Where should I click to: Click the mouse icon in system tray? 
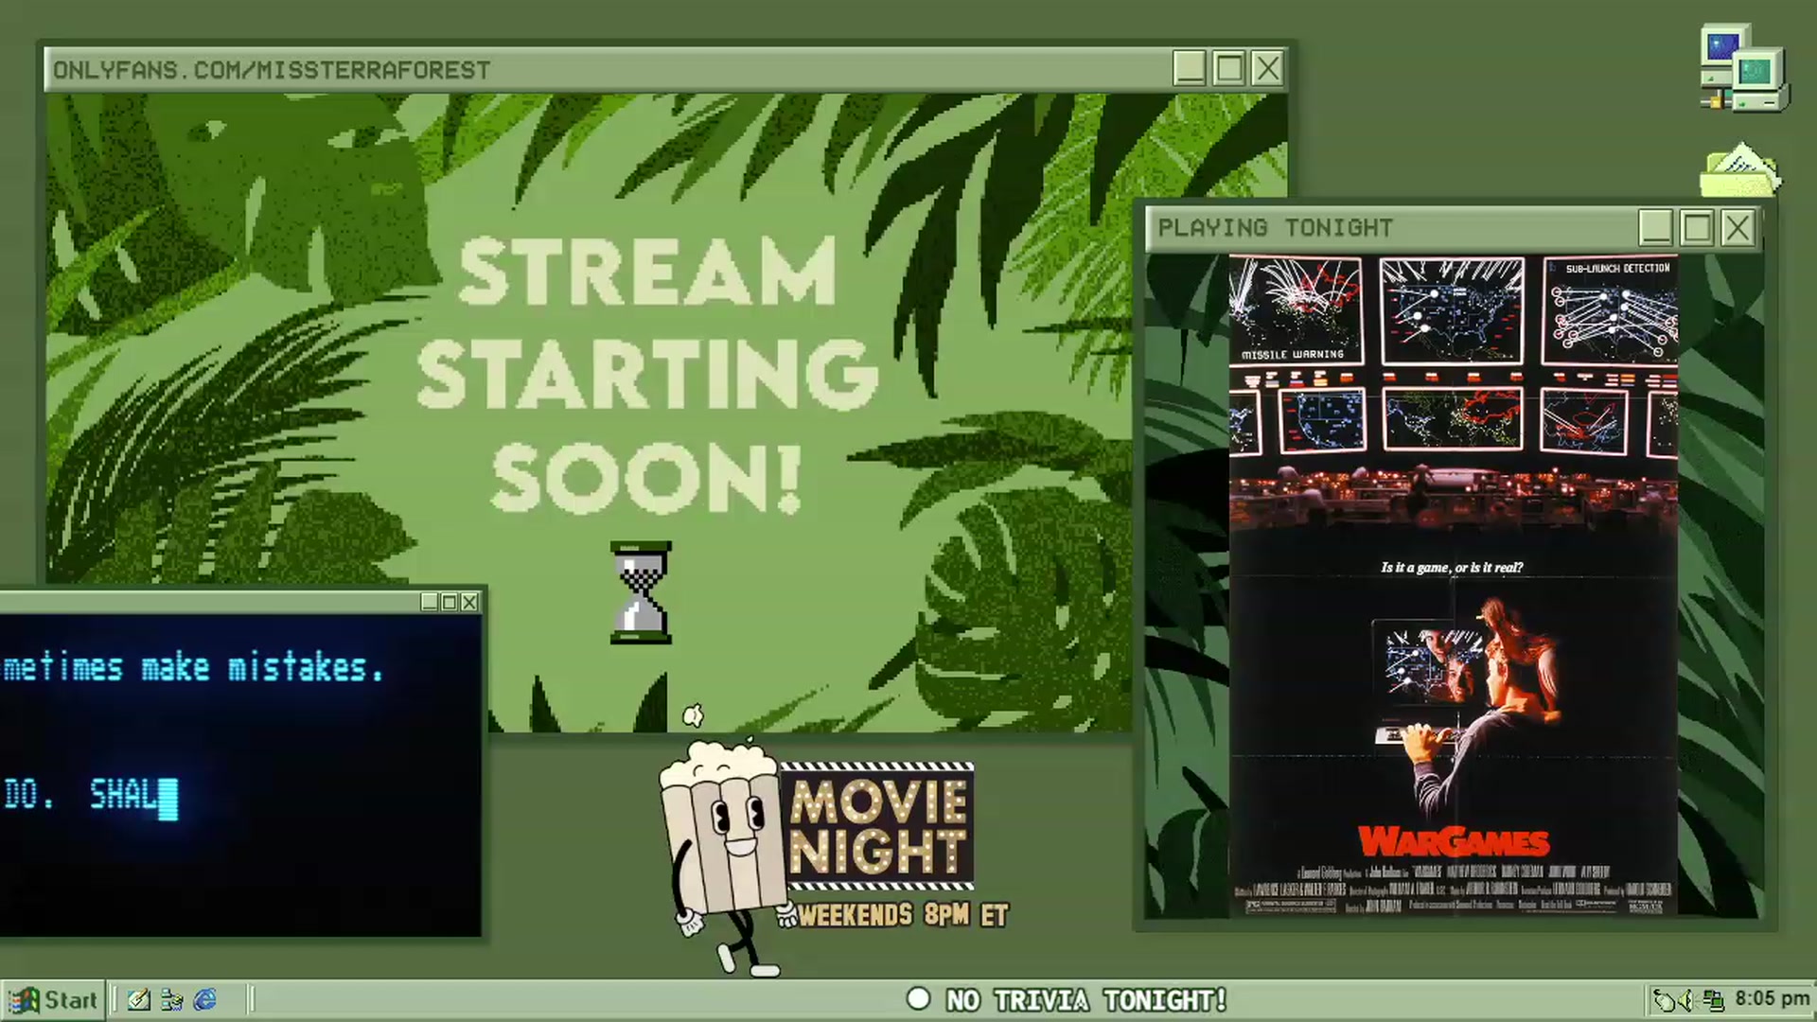[1664, 1000]
